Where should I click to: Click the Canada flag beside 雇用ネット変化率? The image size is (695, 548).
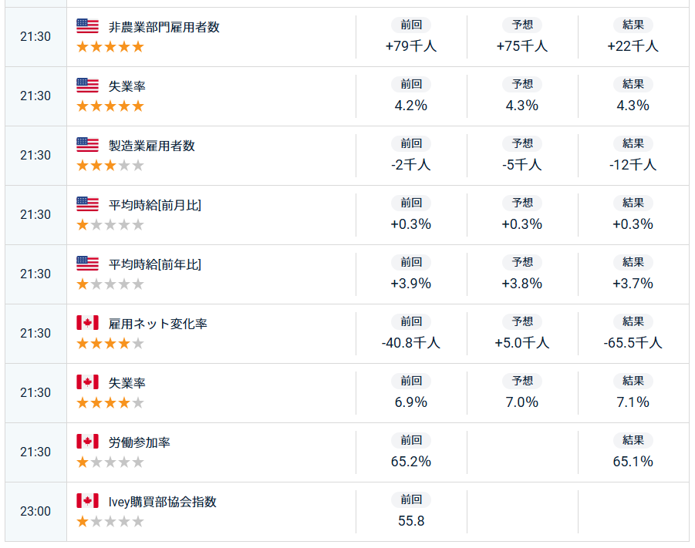coord(87,323)
